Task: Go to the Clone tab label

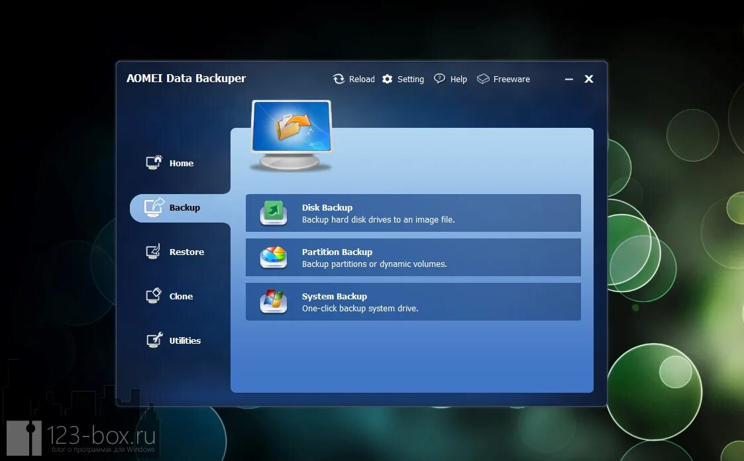Action: (x=181, y=297)
